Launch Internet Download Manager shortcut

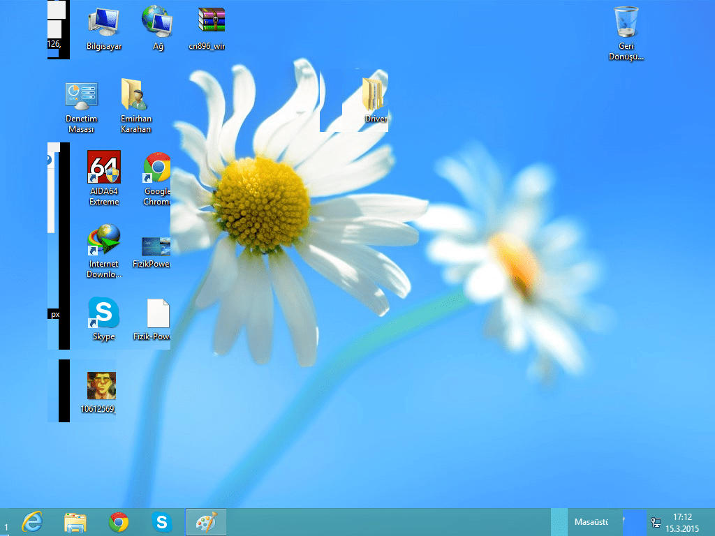[x=104, y=251]
